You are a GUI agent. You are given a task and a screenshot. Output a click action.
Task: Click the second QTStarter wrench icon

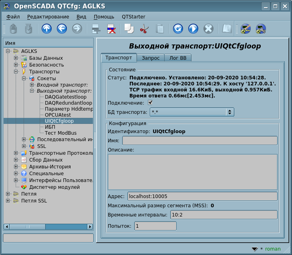pyautogui.click(x=261, y=29)
